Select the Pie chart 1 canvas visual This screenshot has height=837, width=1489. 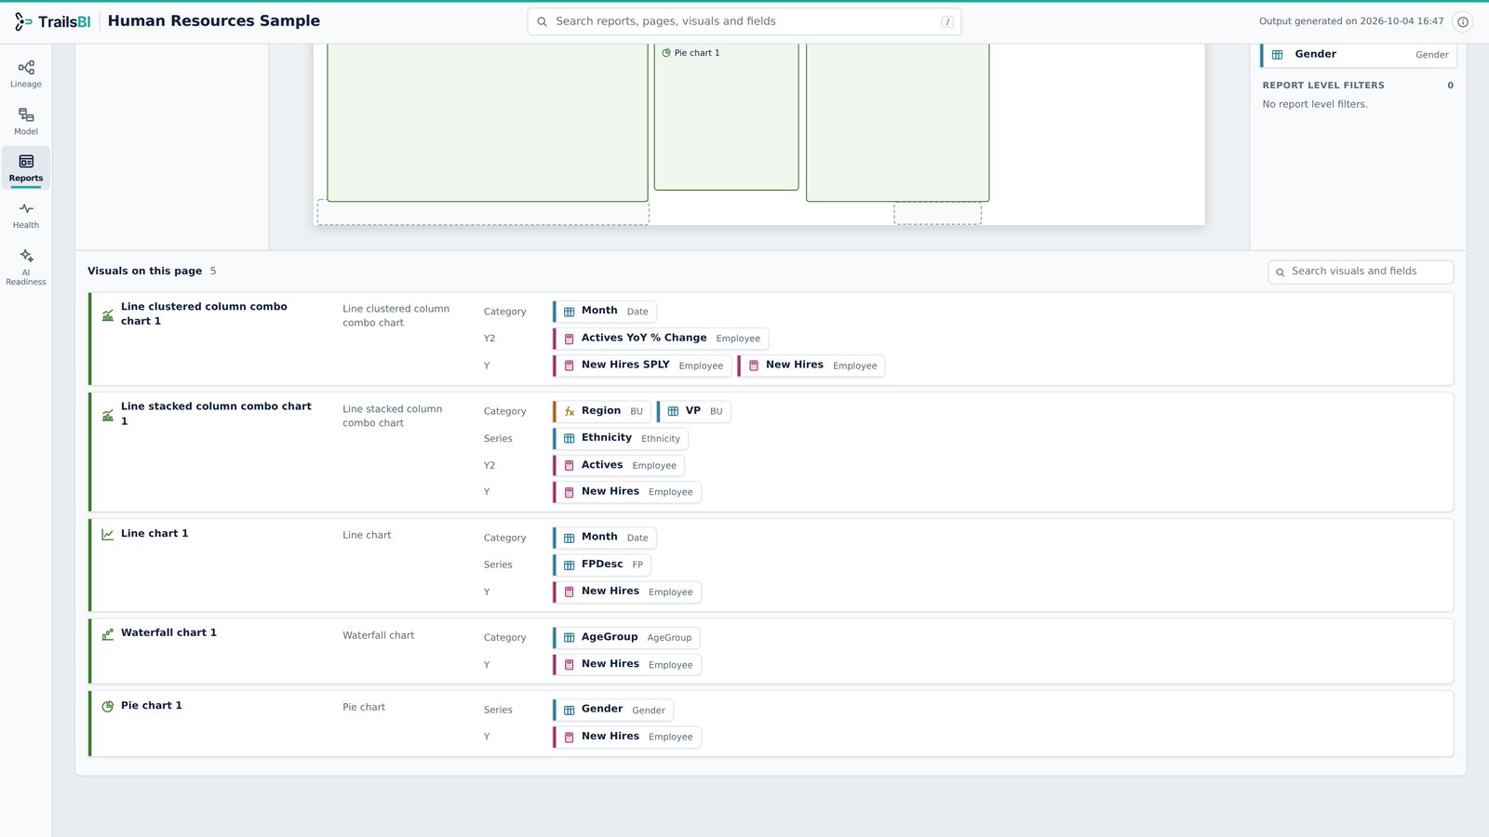(x=726, y=117)
